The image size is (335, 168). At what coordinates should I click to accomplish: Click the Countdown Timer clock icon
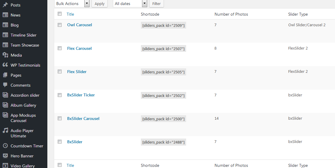pos(5,146)
